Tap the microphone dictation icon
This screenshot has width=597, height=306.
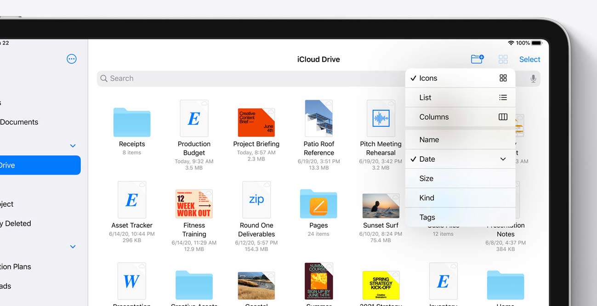533,79
